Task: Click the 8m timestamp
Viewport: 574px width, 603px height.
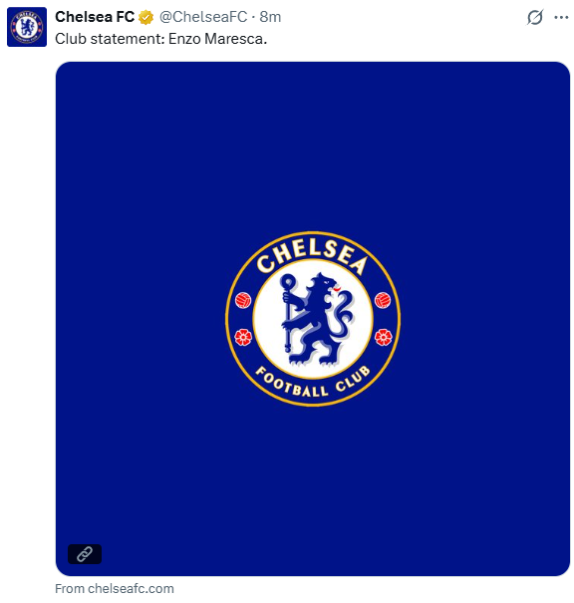Action: (x=270, y=17)
